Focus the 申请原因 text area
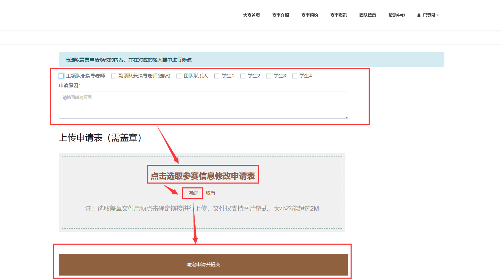 (x=203, y=105)
